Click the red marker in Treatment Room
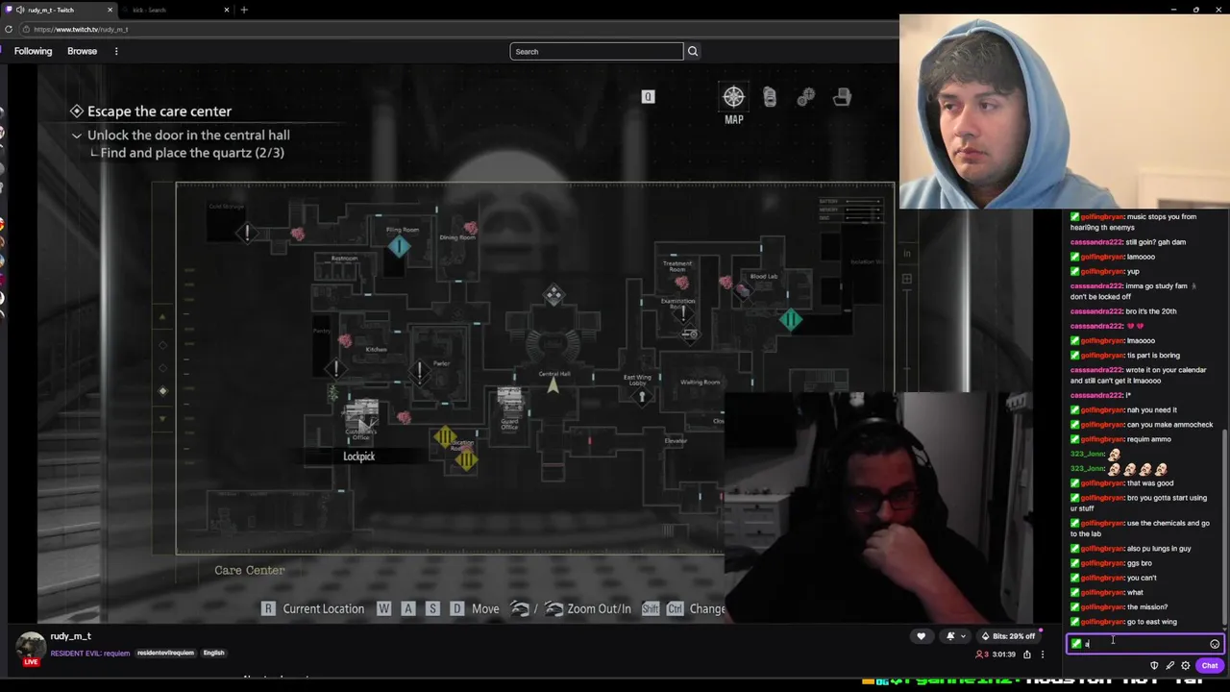This screenshot has width=1230, height=692. (x=681, y=283)
